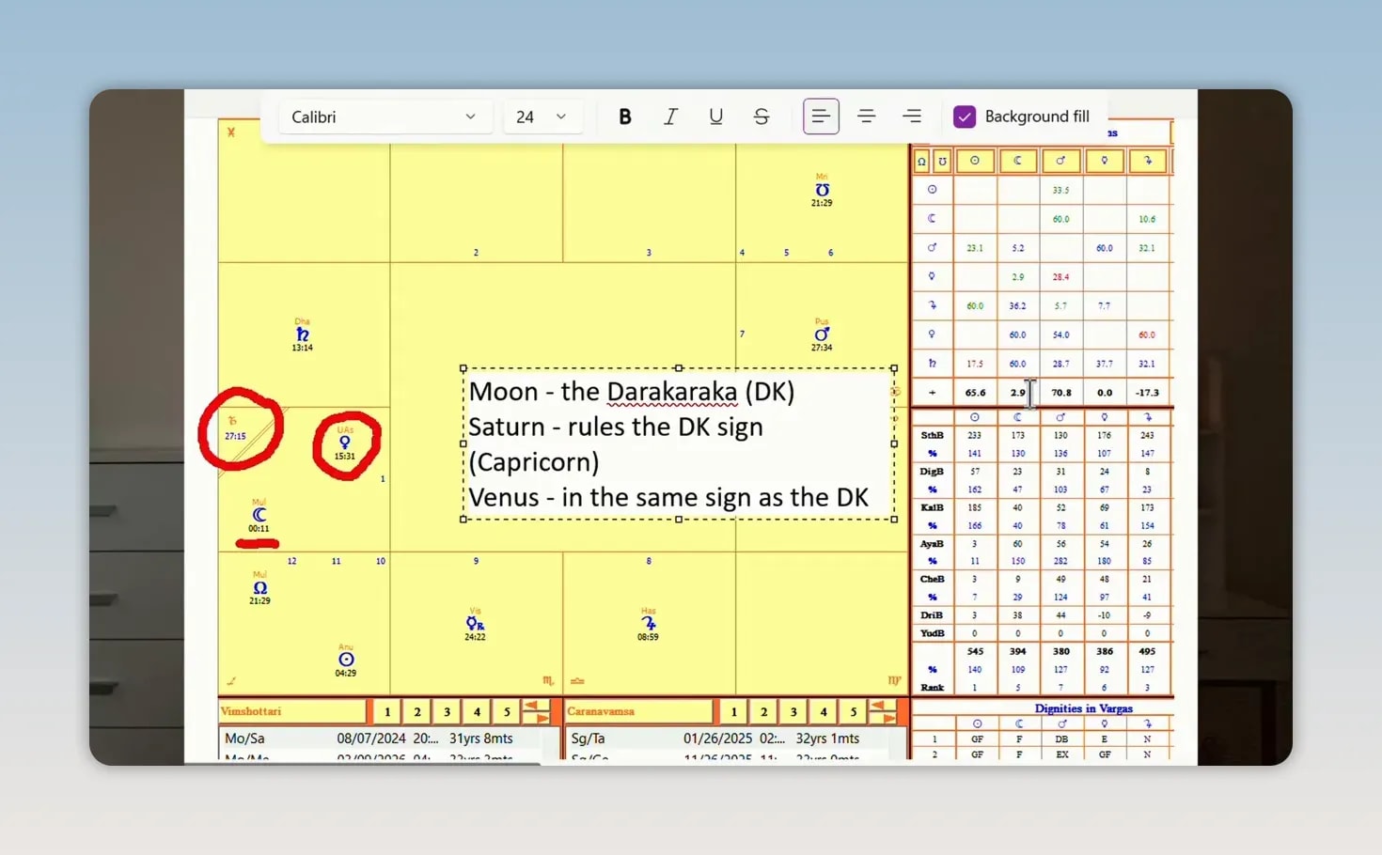Click the KalB row label
The height and width of the screenshot is (855, 1382).
click(x=932, y=507)
